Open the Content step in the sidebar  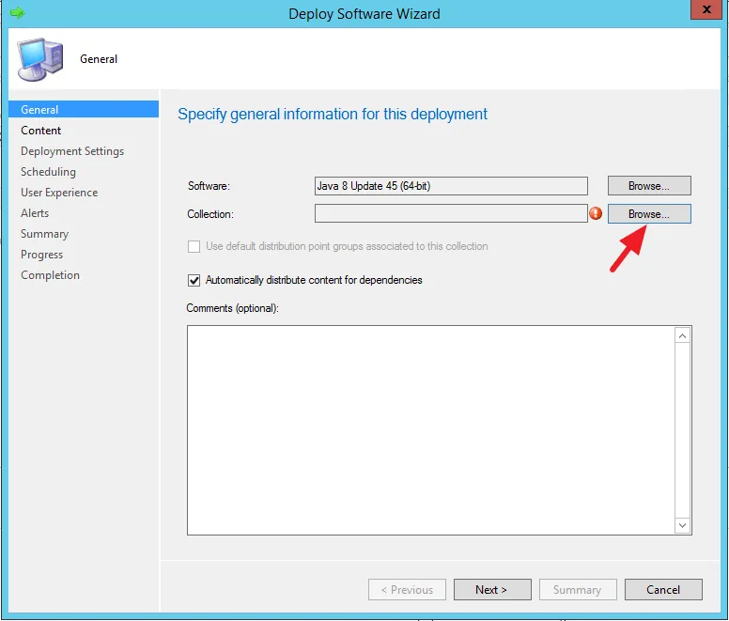(41, 131)
